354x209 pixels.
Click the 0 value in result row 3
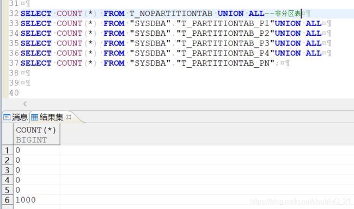point(18,170)
